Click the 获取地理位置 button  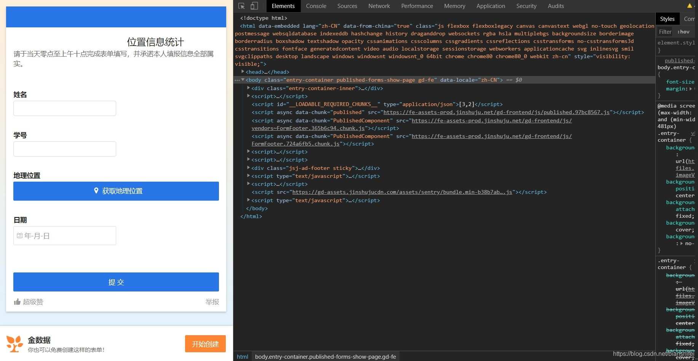(116, 191)
